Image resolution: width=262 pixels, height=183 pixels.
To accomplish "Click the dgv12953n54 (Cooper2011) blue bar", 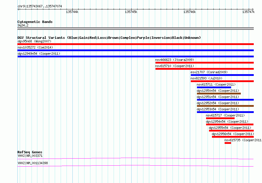I will point(225,112).
